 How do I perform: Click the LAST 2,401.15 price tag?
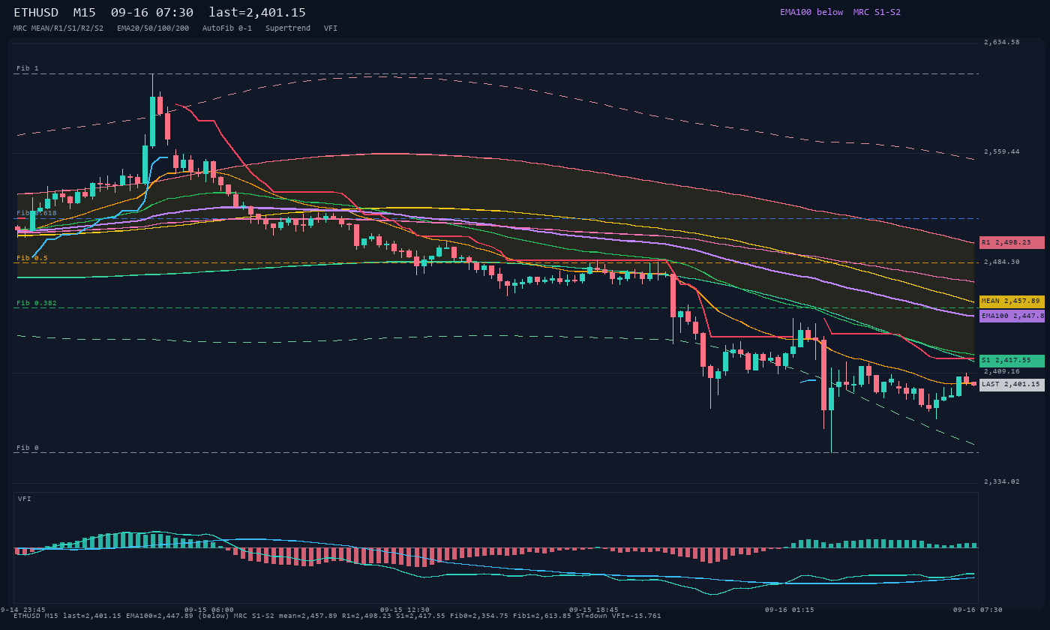1012,384
